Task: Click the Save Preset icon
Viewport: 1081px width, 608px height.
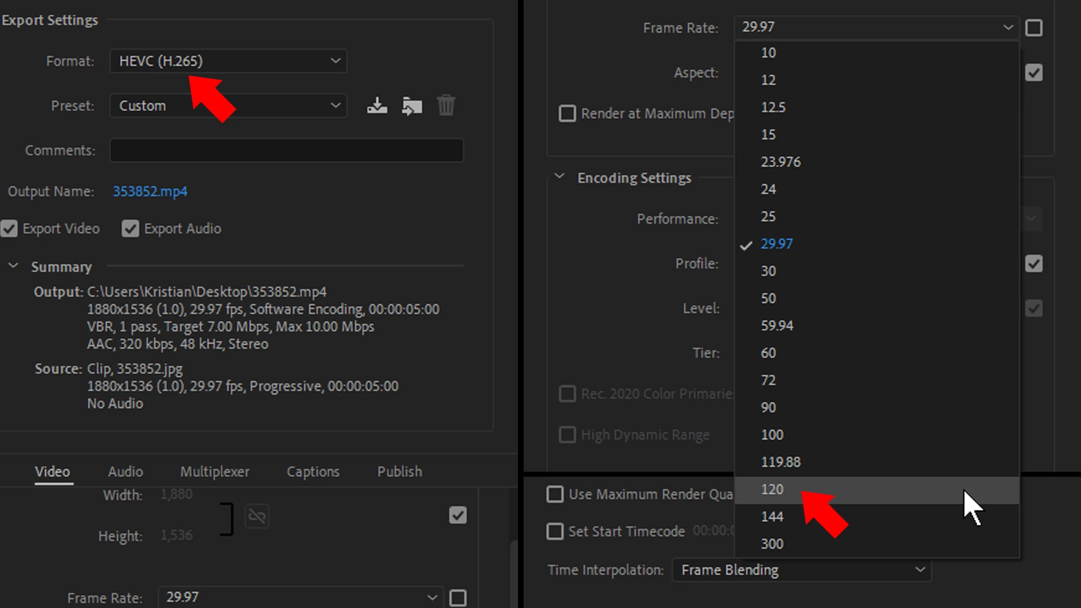Action: pyautogui.click(x=377, y=105)
